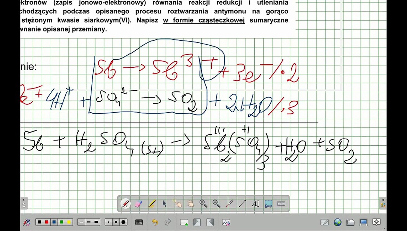
Task: Select the arrow Selector tool
Action: 165,203
